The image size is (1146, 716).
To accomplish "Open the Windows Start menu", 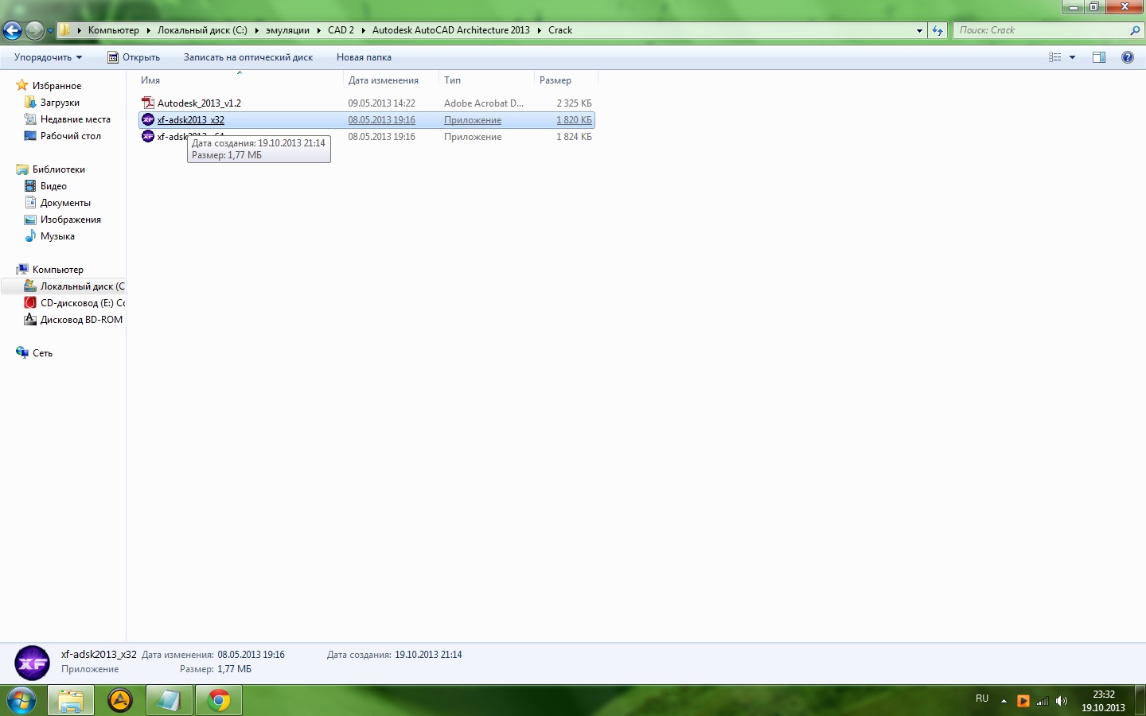I will [x=21, y=700].
